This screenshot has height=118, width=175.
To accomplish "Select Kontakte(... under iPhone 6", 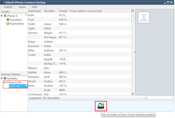I will pos(16,20).
